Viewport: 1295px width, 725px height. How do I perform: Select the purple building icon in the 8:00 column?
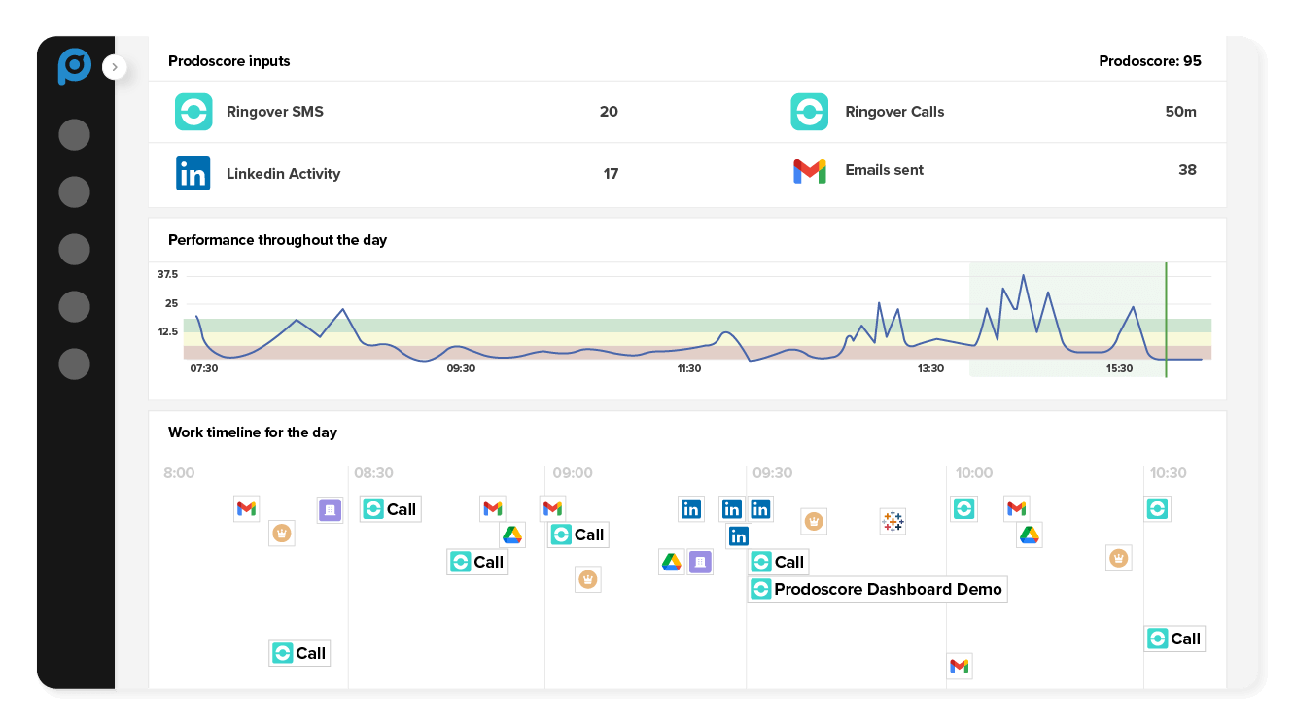click(x=330, y=509)
